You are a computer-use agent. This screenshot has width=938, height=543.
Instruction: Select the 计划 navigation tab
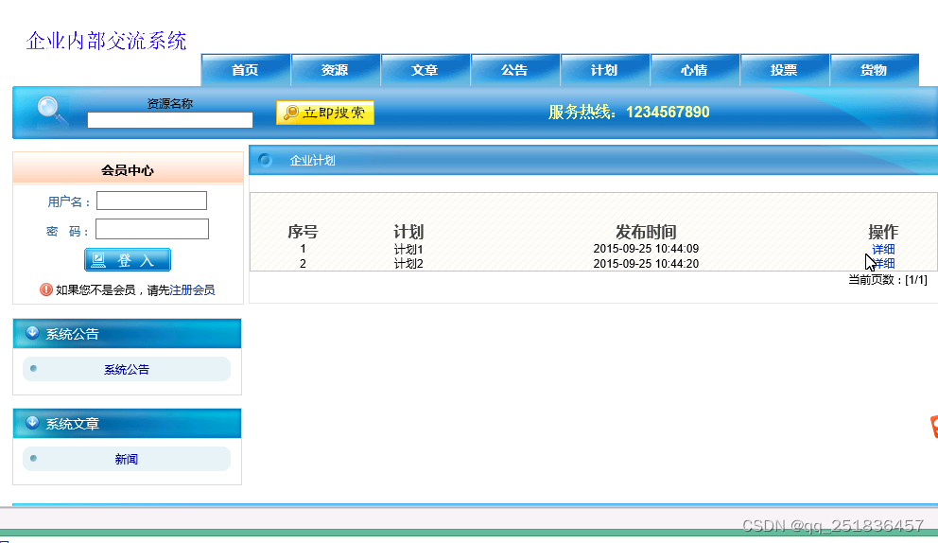(x=604, y=70)
